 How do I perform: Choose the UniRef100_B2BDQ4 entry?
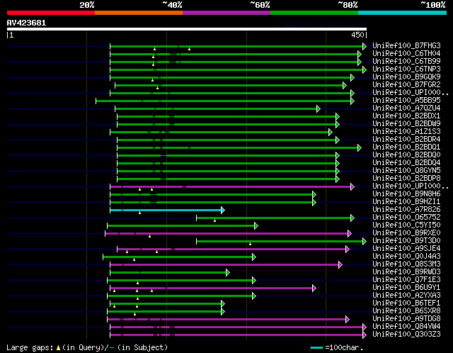tap(406, 162)
